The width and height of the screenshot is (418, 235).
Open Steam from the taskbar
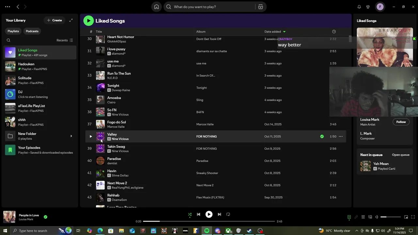[x=249, y=231]
